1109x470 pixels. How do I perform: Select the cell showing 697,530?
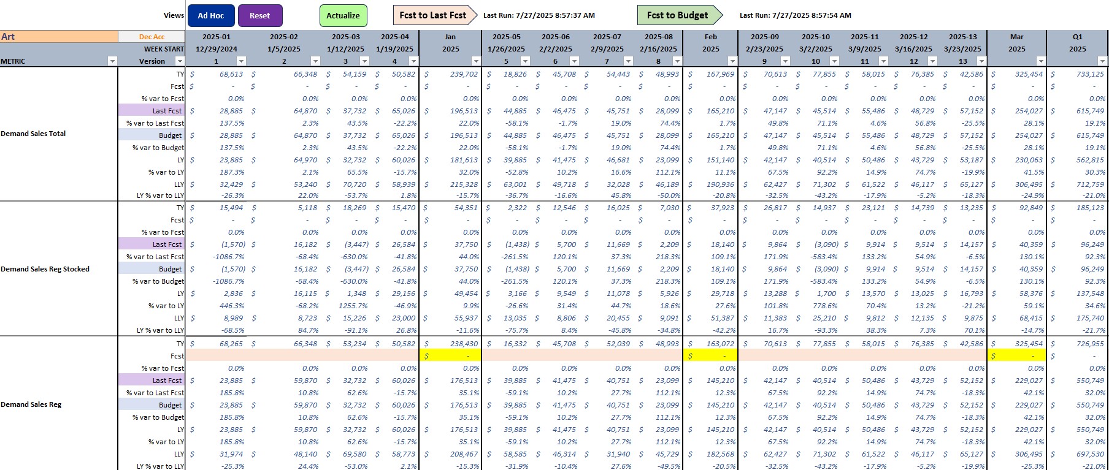click(x=1078, y=454)
